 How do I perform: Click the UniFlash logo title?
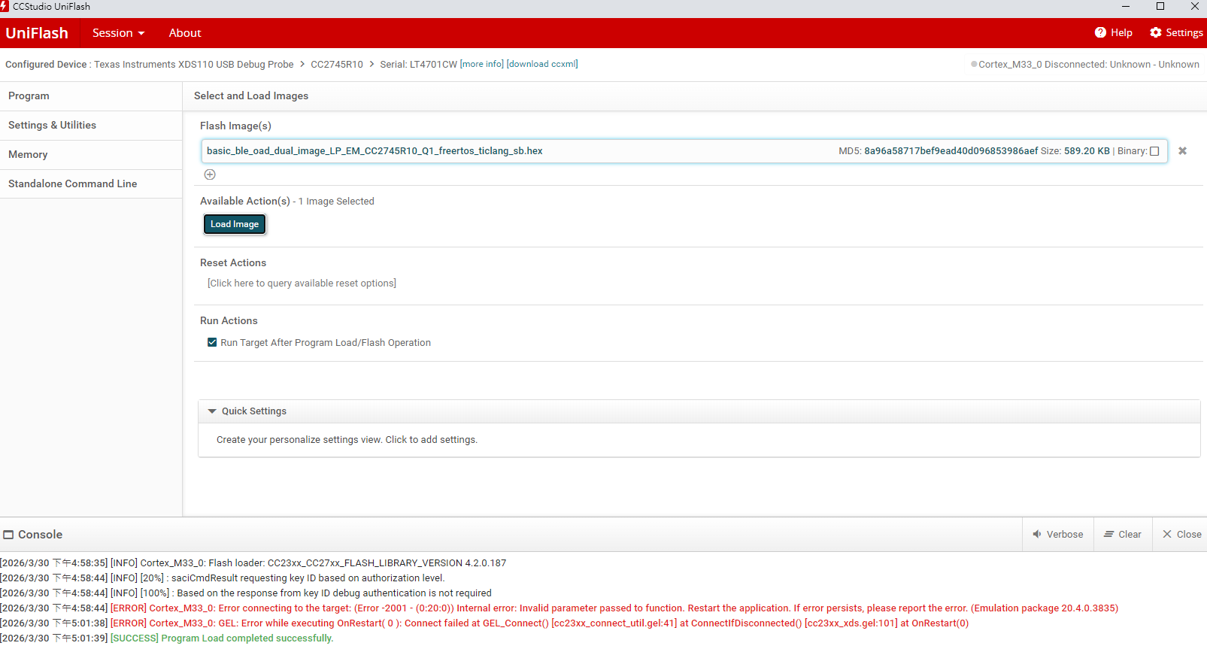tap(37, 33)
